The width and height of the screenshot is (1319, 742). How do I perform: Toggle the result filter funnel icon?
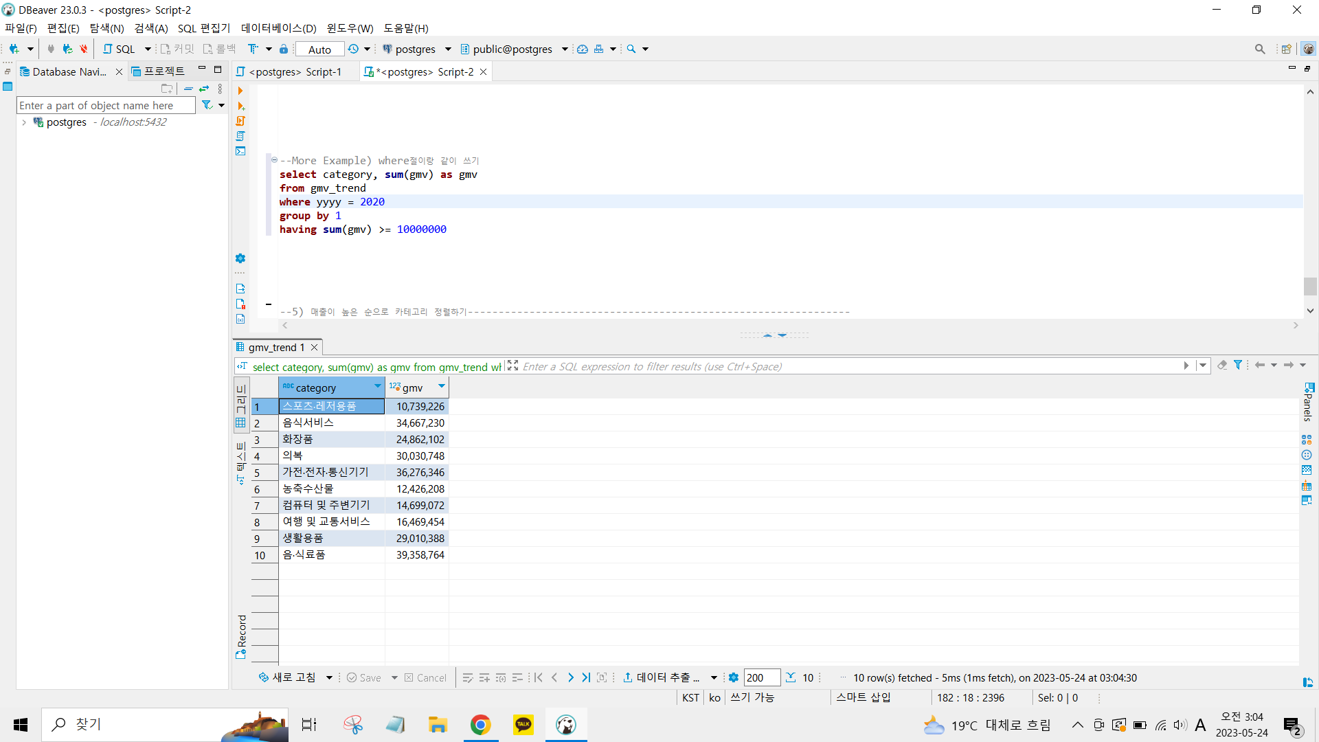point(1238,366)
